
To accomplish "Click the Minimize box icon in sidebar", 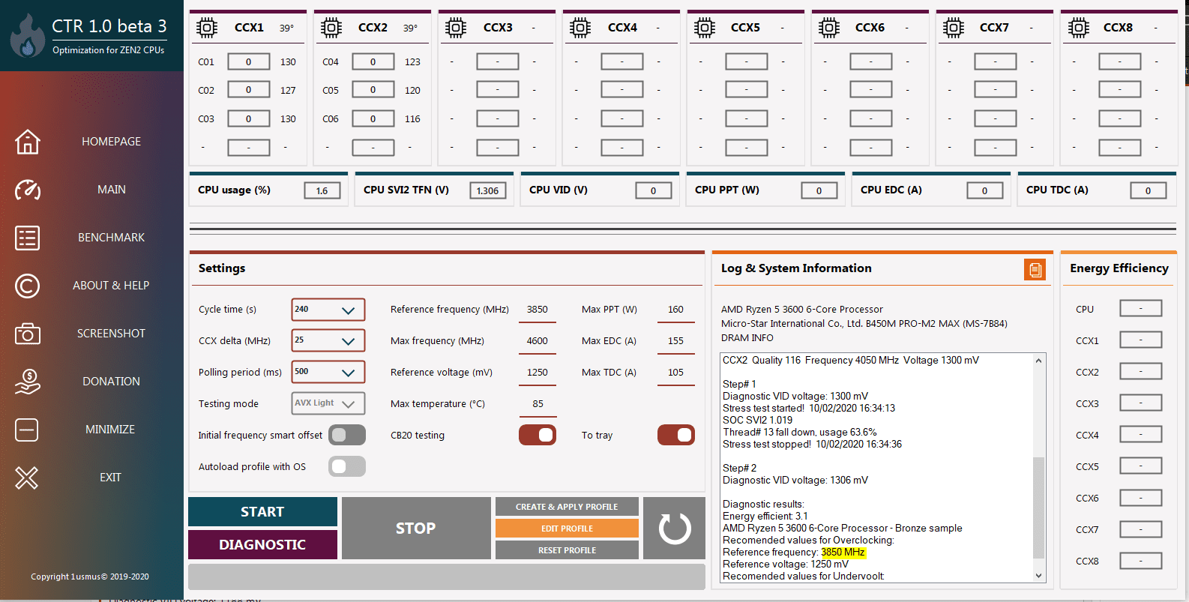I will click(x=27, y=430).
